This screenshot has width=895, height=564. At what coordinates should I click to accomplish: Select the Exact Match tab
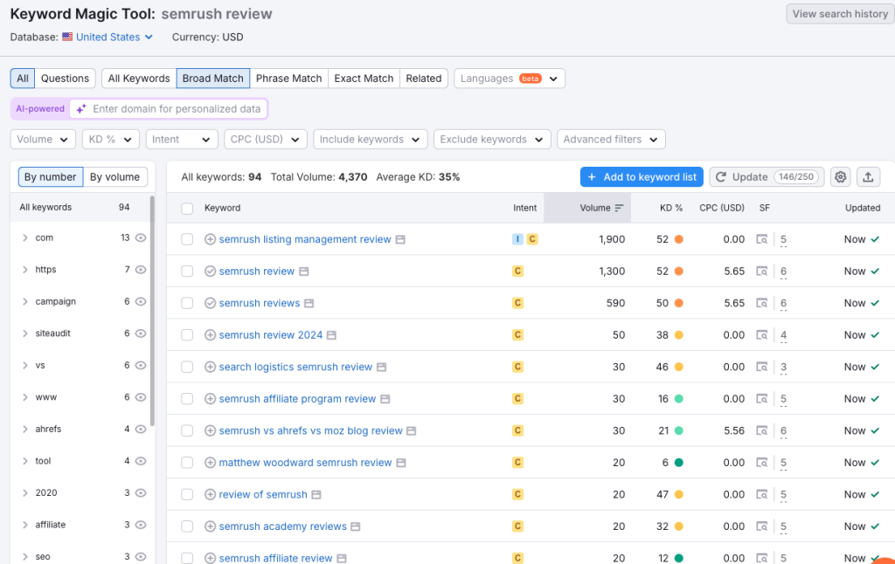pyautogui.click(x=364, y=78)
